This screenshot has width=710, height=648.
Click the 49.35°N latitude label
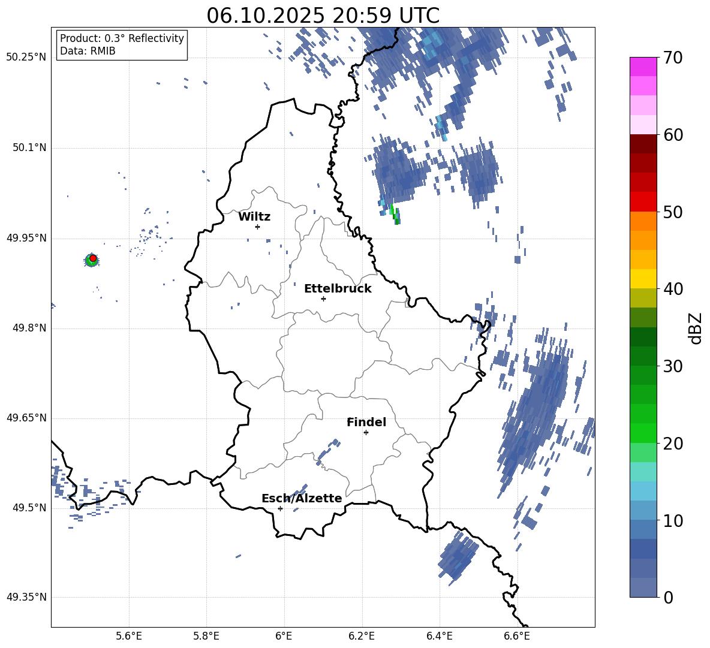coord(26,597)
